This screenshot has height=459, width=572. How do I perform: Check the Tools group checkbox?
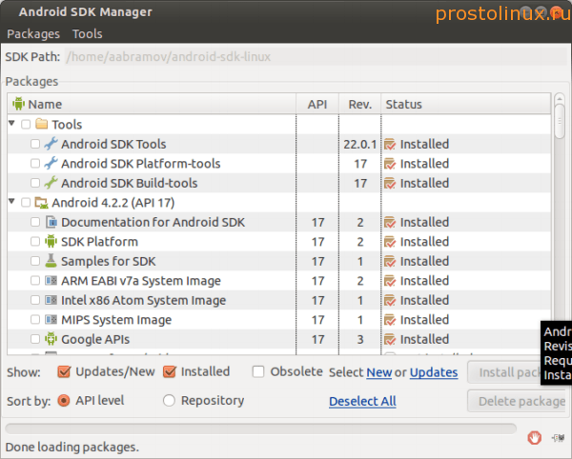click(x=26, y=124)
